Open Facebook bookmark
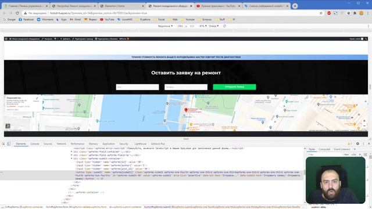Viewport: 372px width, 209px height. point(26,19)
